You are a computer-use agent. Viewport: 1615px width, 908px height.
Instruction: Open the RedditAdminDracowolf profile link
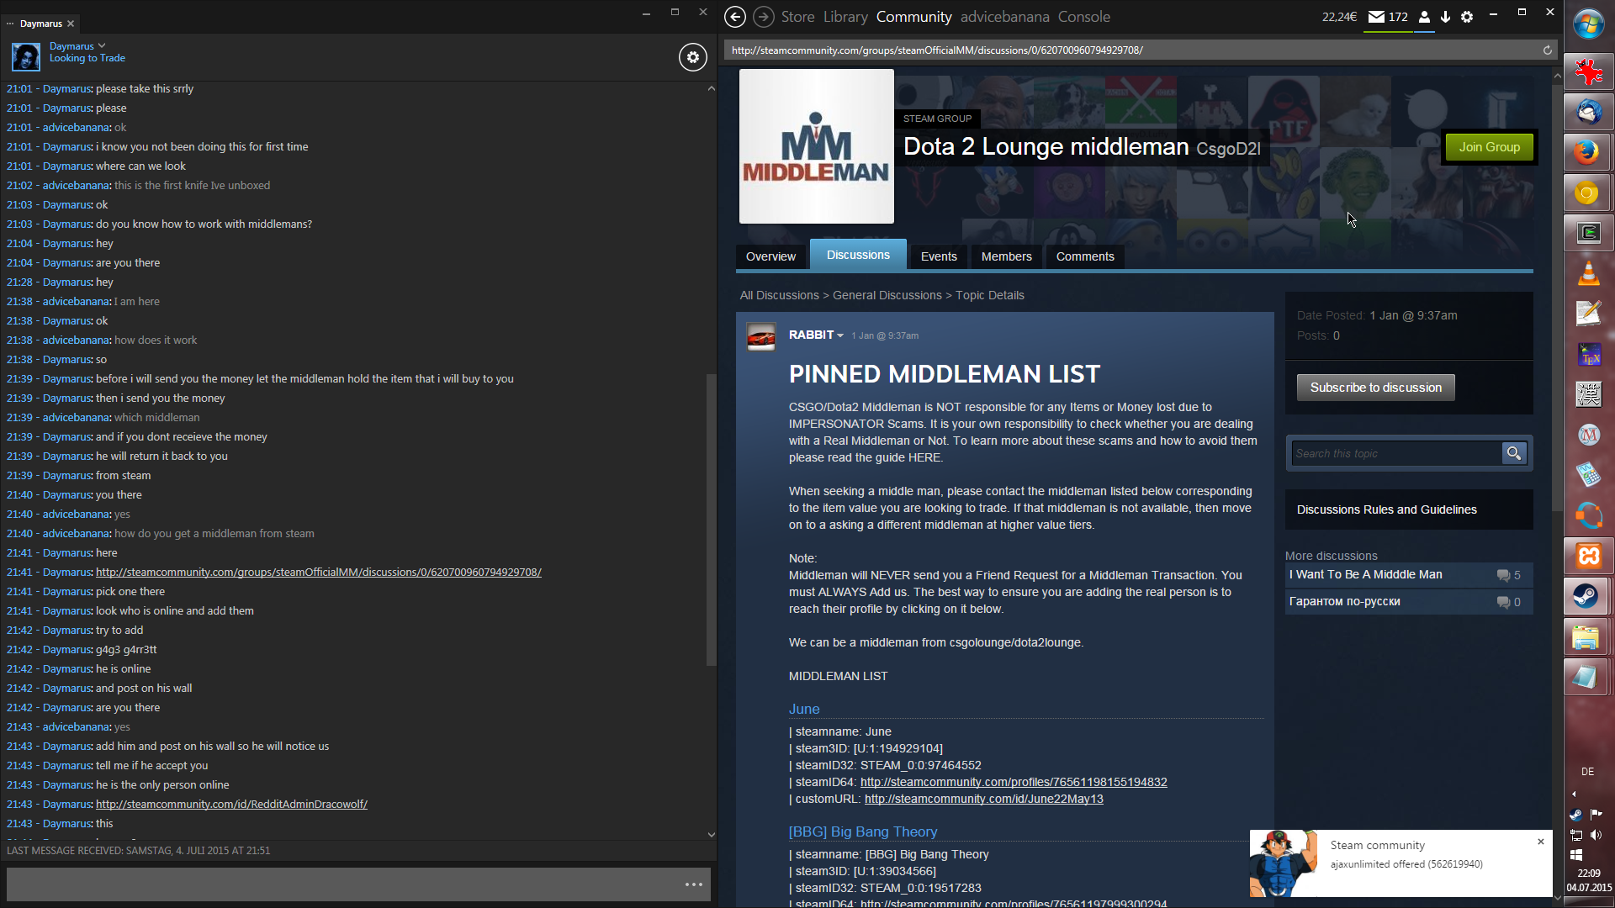tap(231, 805)
